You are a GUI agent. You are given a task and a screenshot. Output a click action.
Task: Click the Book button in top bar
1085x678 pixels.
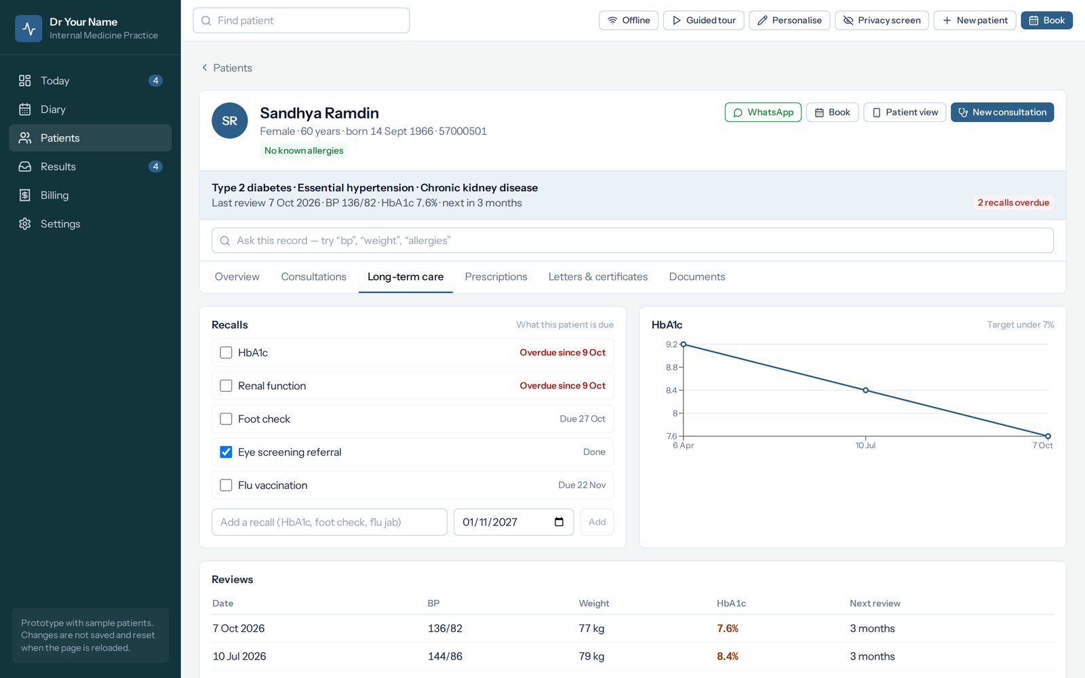pos(1046,20)
